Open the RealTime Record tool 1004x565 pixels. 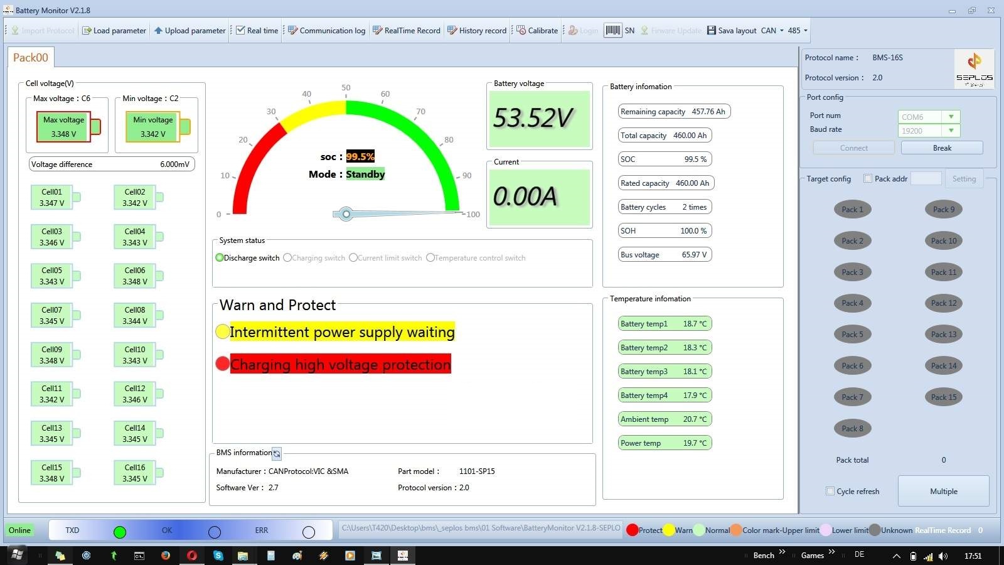407,30
